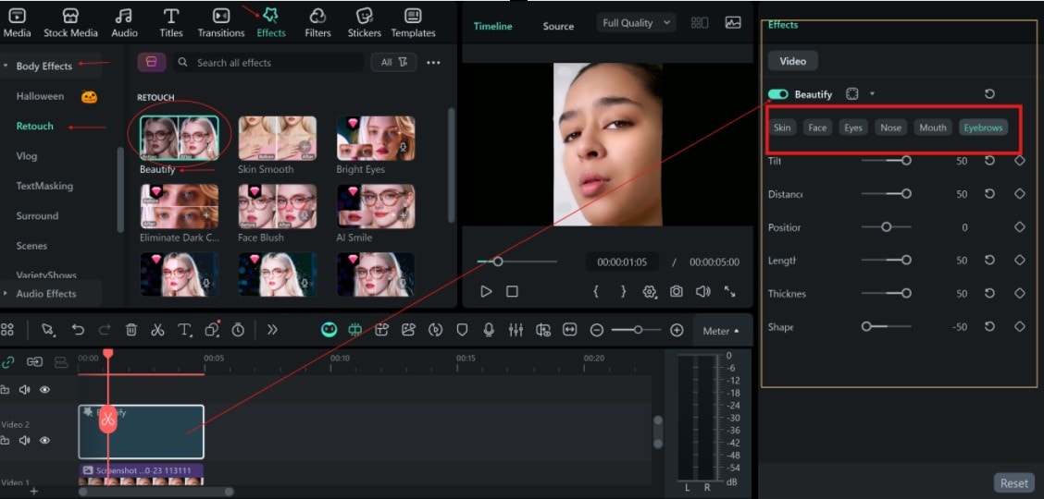This screenshot has height=499, width=1044.
Task: Open the Meter panel dropdown
Action: (x=721, y=330)
